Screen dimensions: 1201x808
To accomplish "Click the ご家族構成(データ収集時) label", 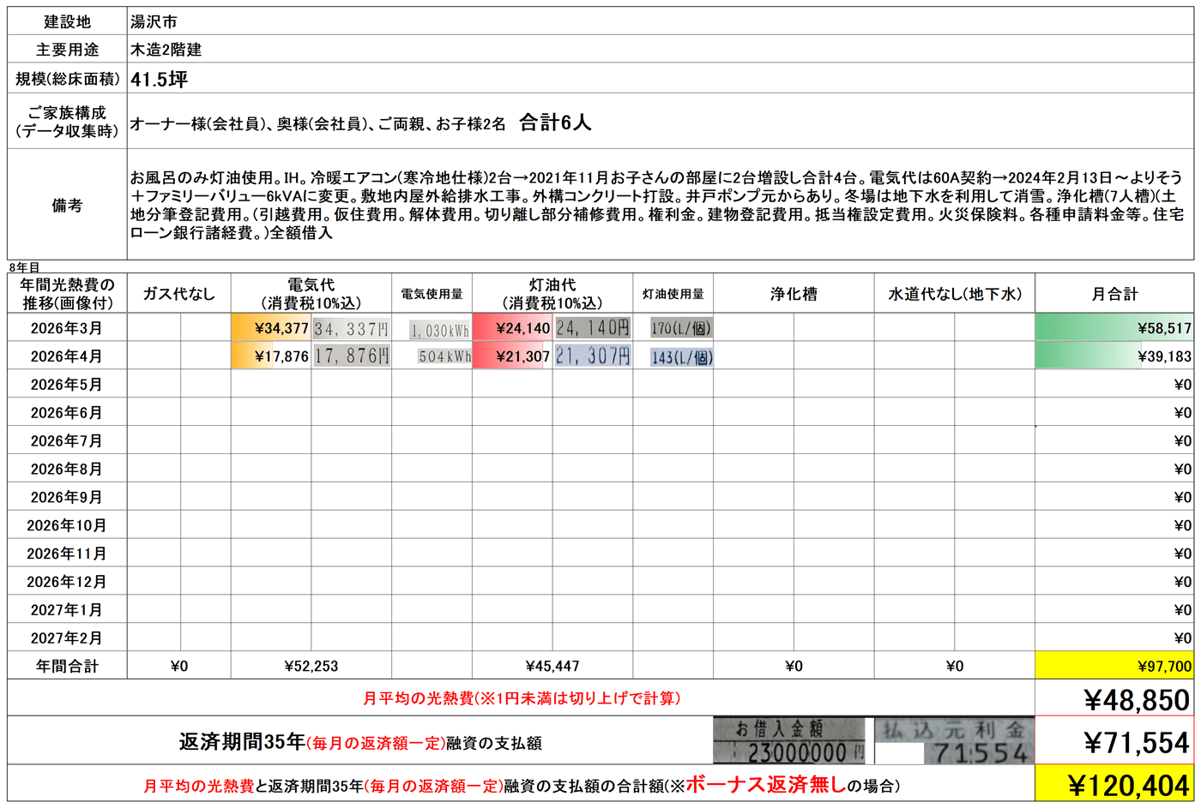I will coord(67,122).
